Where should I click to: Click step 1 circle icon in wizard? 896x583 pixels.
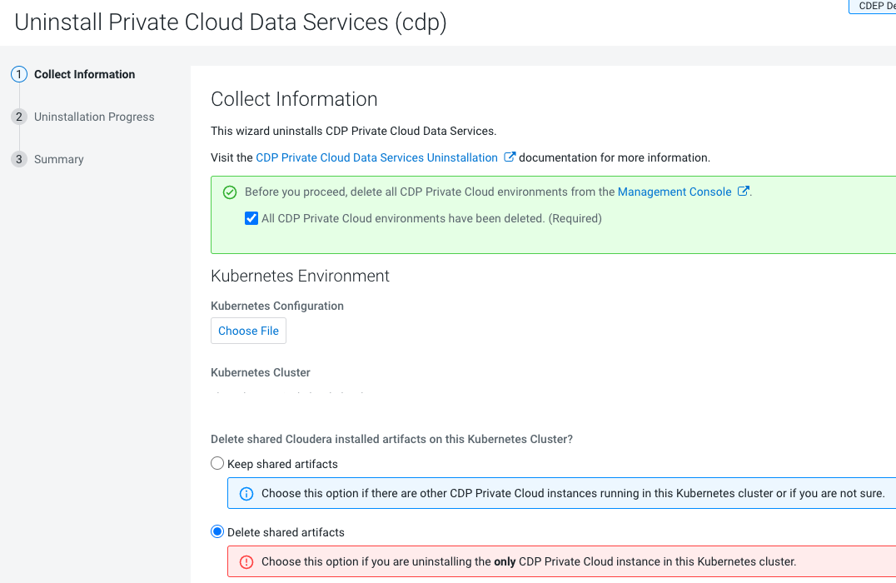pyautogui.click(x=19, y=74)
